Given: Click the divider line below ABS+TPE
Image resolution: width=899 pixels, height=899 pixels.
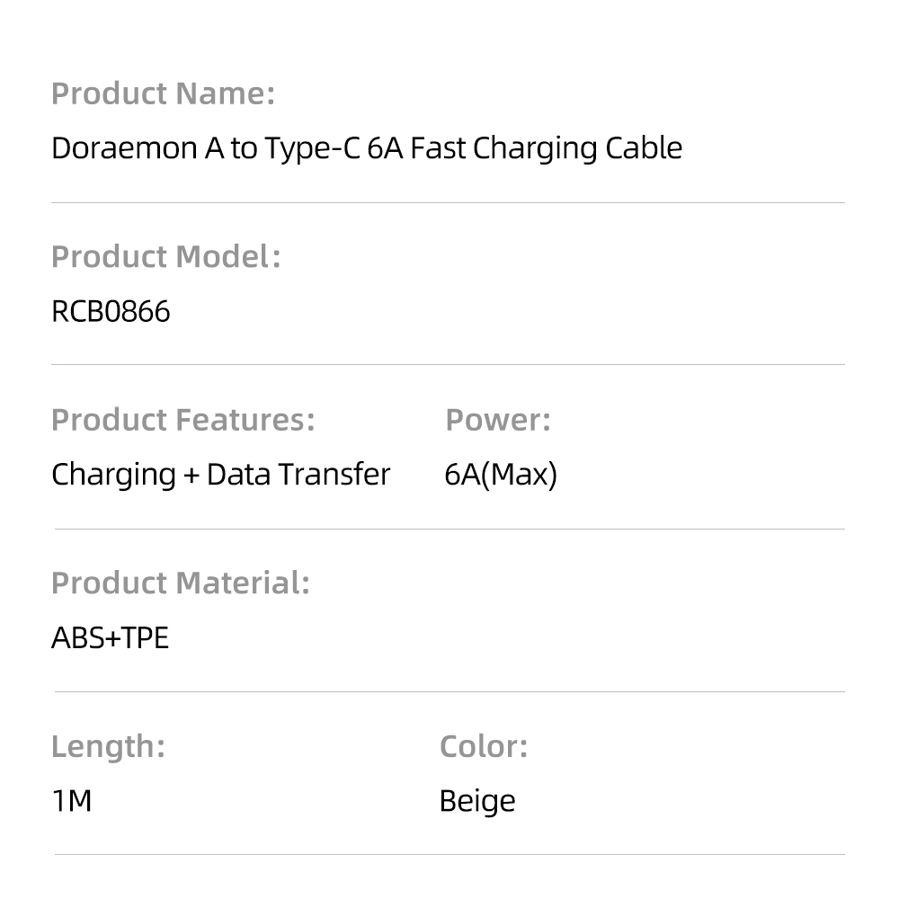Looking at the screenshot, I should click(x=449, y=691).
